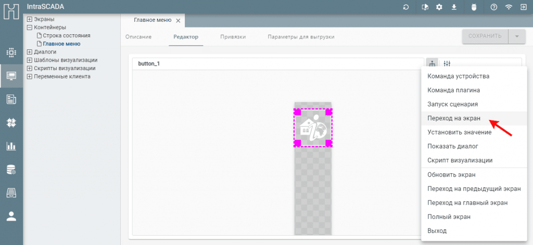Choose Переход на экран from menu
Viewport: 533px width, 245px height.
474,118
